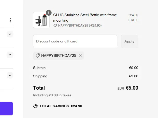
Task: Click the savings tag icon beside TOTAL SAVINGS
Action: 35,106
